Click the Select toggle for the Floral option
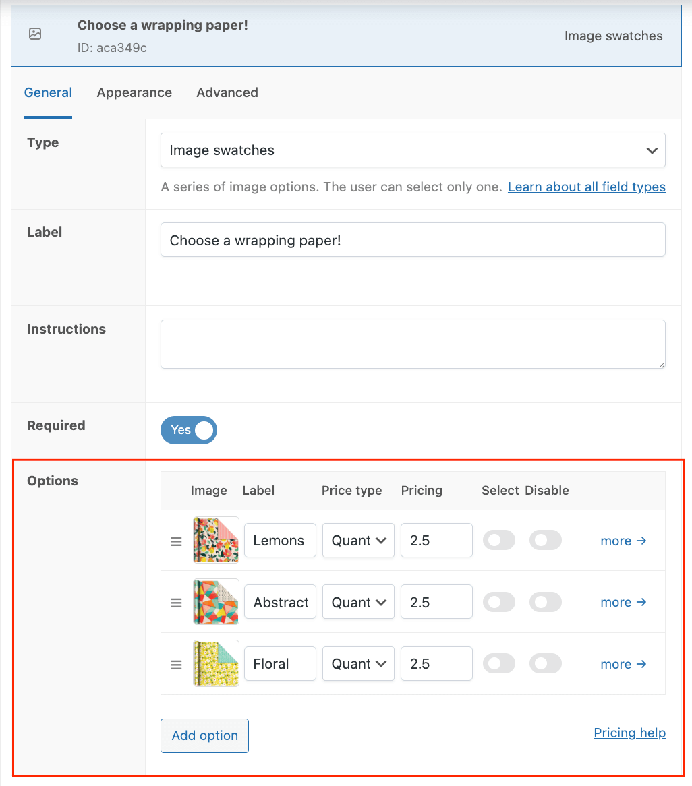Screen dimensions: 692x786 coord(499,663)
